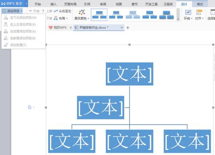Switch to the 格式 ribbon tab
Screen dimensions: 215x155
[200, 4]
